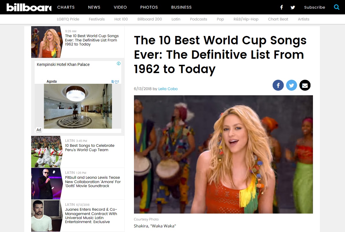Click the Subscribe link
This screenshot has width=345, height=232.
[314, 7]
